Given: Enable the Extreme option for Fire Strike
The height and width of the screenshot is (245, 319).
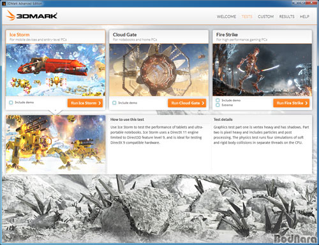Looking at the screenshot, I should click(x=218, y=105).
